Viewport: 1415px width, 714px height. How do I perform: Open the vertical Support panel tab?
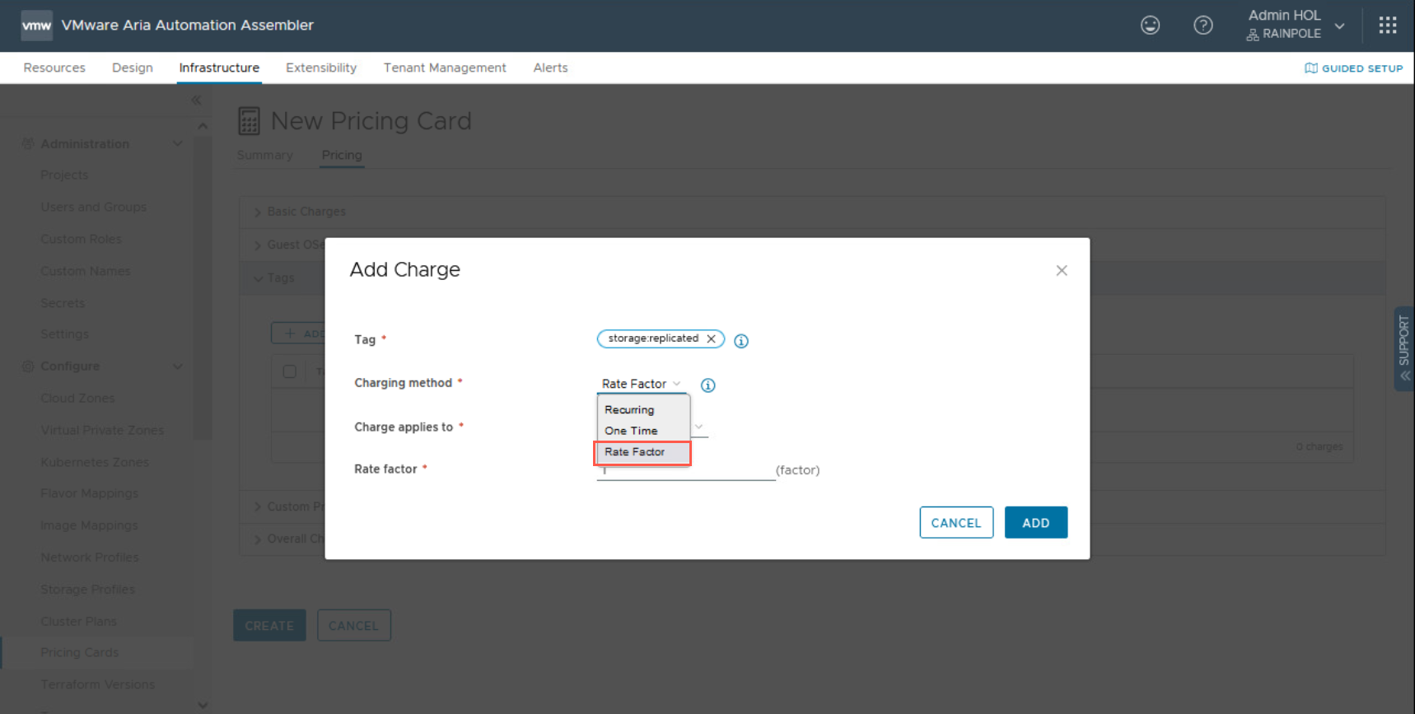coord(1404,348)
